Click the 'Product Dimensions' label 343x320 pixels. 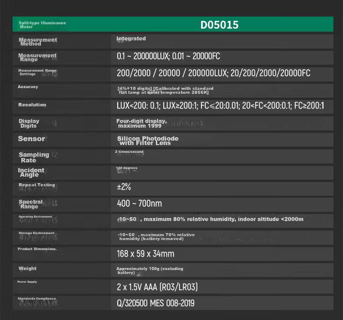pos(37,249)
